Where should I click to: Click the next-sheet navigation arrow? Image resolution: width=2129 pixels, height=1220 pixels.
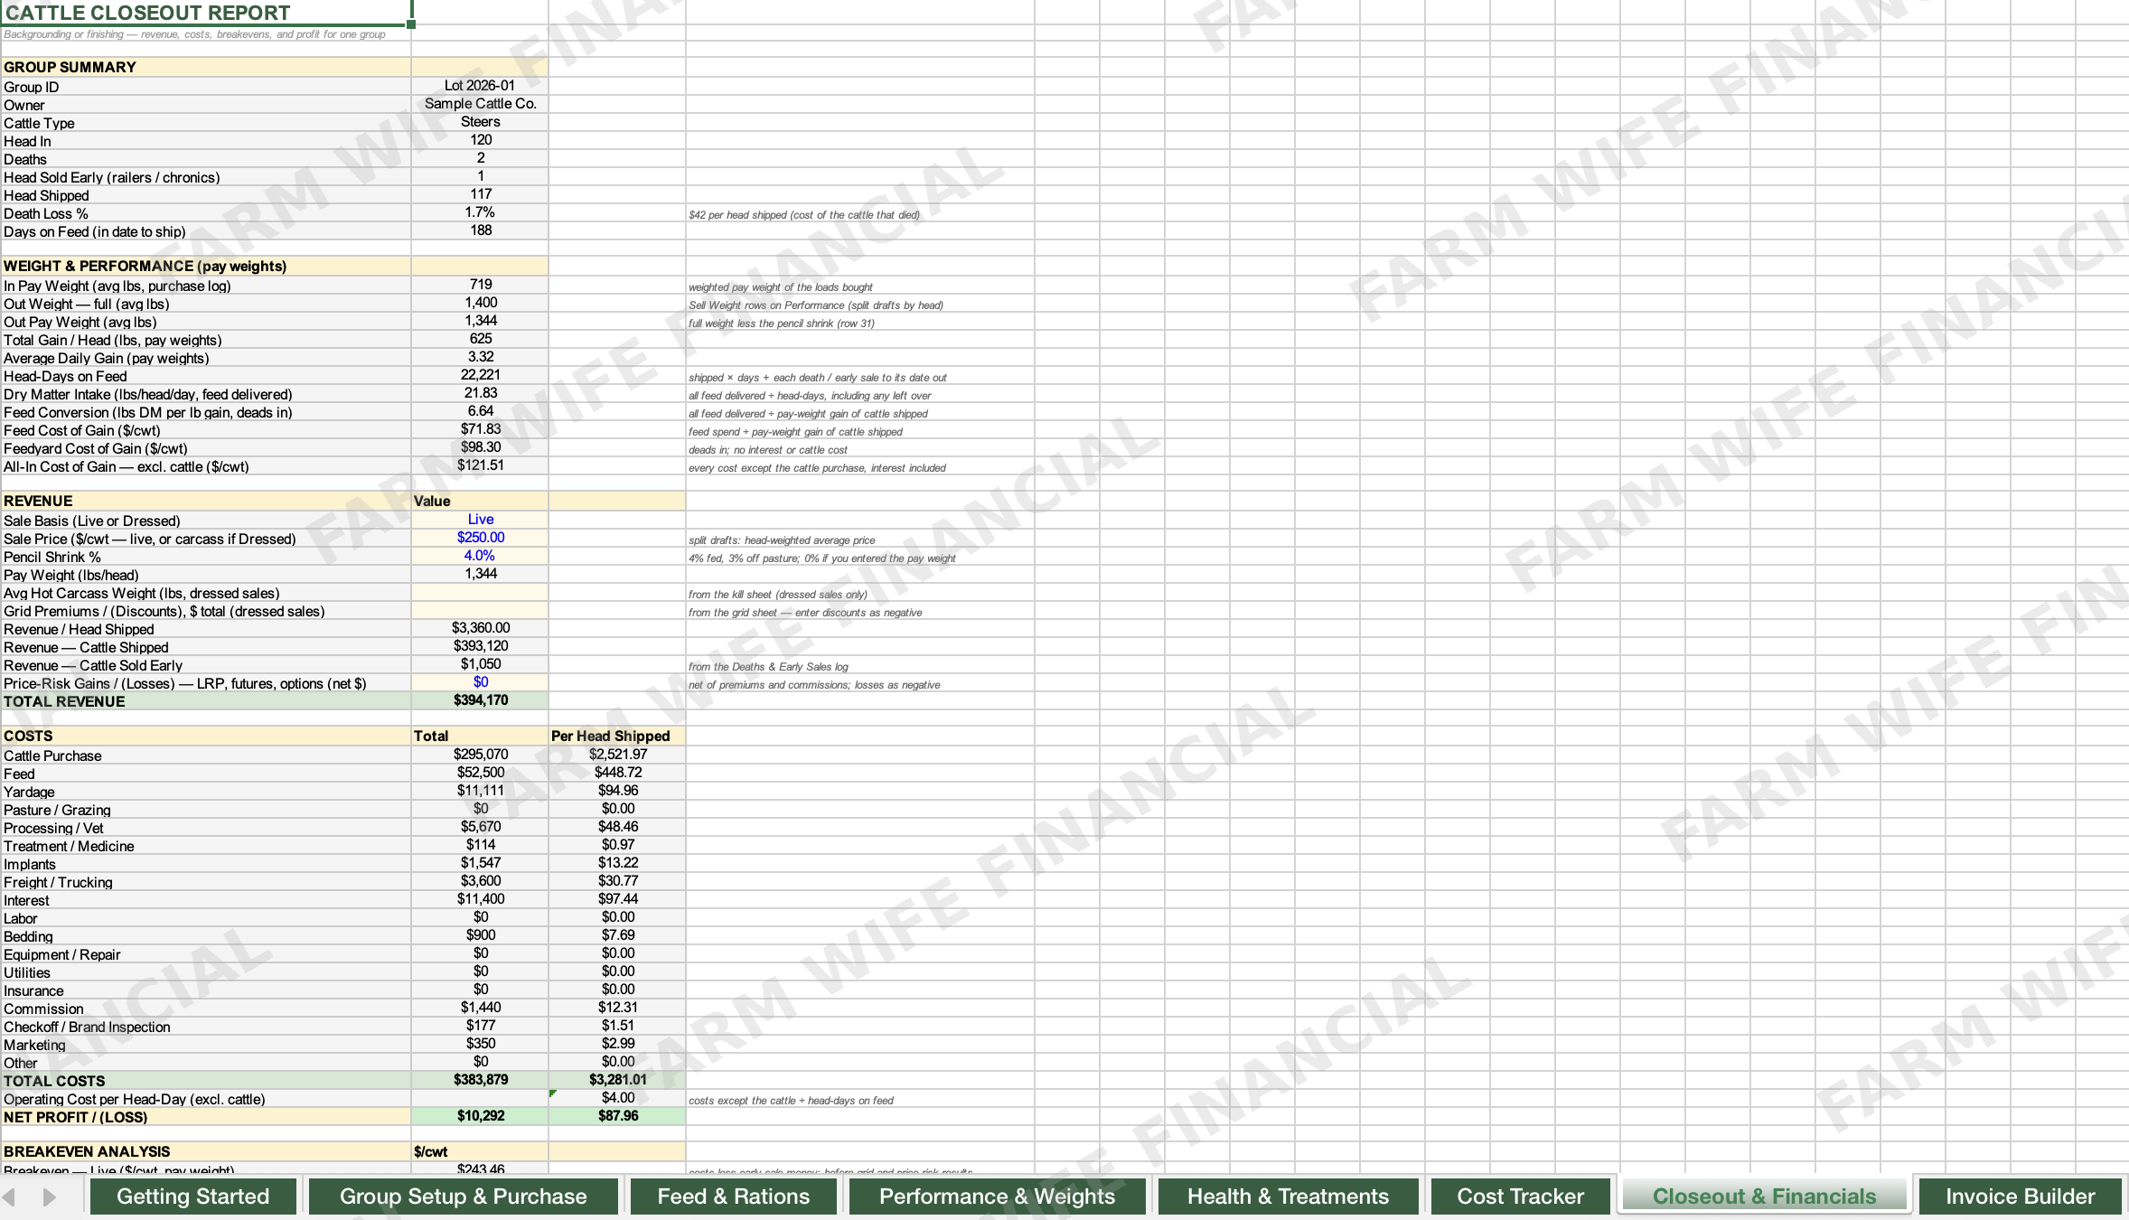click(49, 1197)
